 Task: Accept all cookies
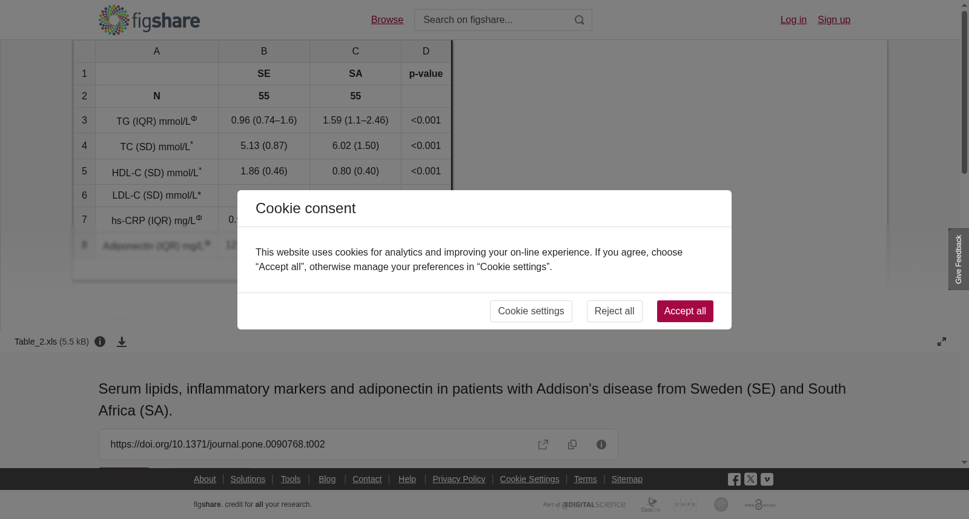click(x=685, y=311)
